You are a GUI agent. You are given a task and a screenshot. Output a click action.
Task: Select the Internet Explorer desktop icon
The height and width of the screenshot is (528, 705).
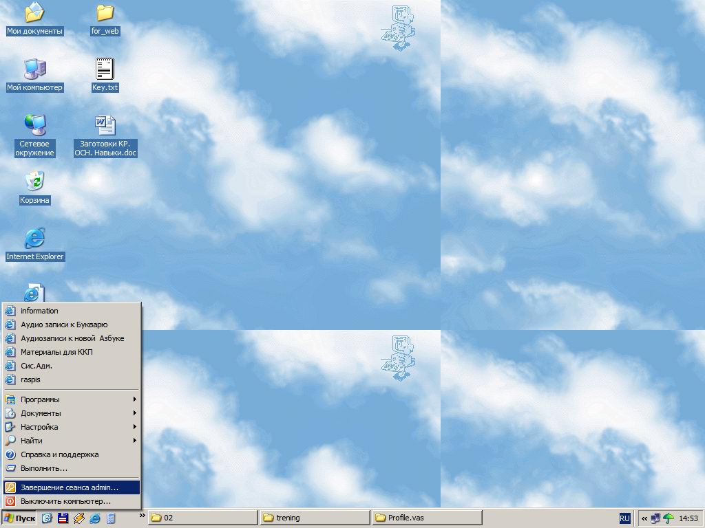click(34, 244)
